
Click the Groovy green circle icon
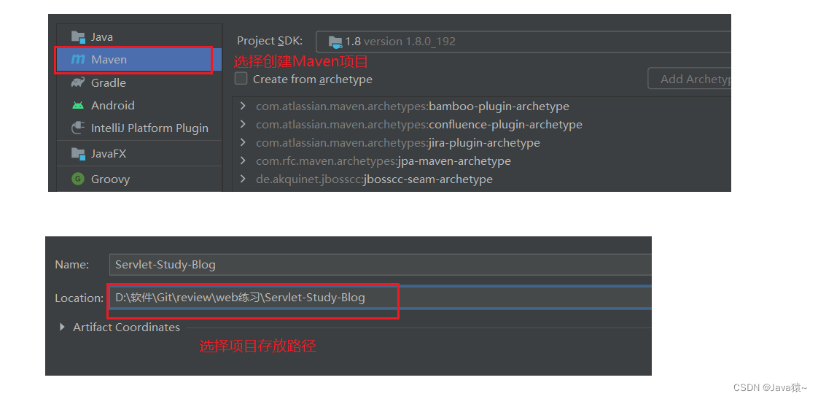(x=78, y=179)
